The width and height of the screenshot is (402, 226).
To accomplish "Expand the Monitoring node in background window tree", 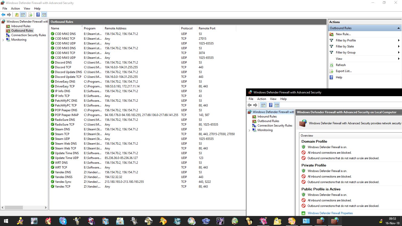I will click(x=3, y=40).
